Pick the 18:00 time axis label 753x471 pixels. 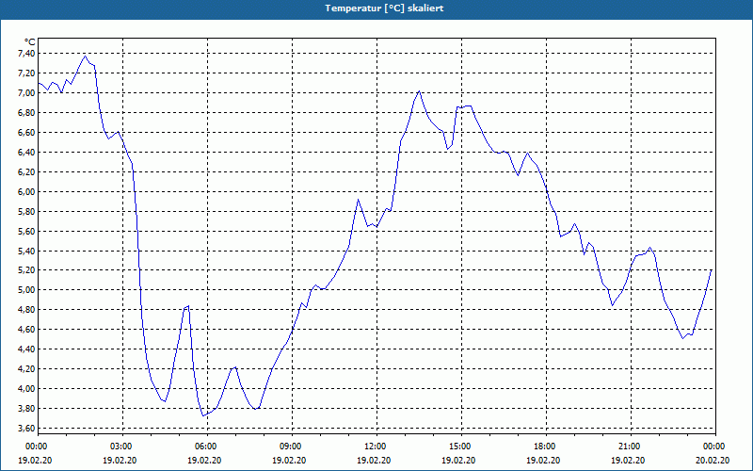click(546, 446)
